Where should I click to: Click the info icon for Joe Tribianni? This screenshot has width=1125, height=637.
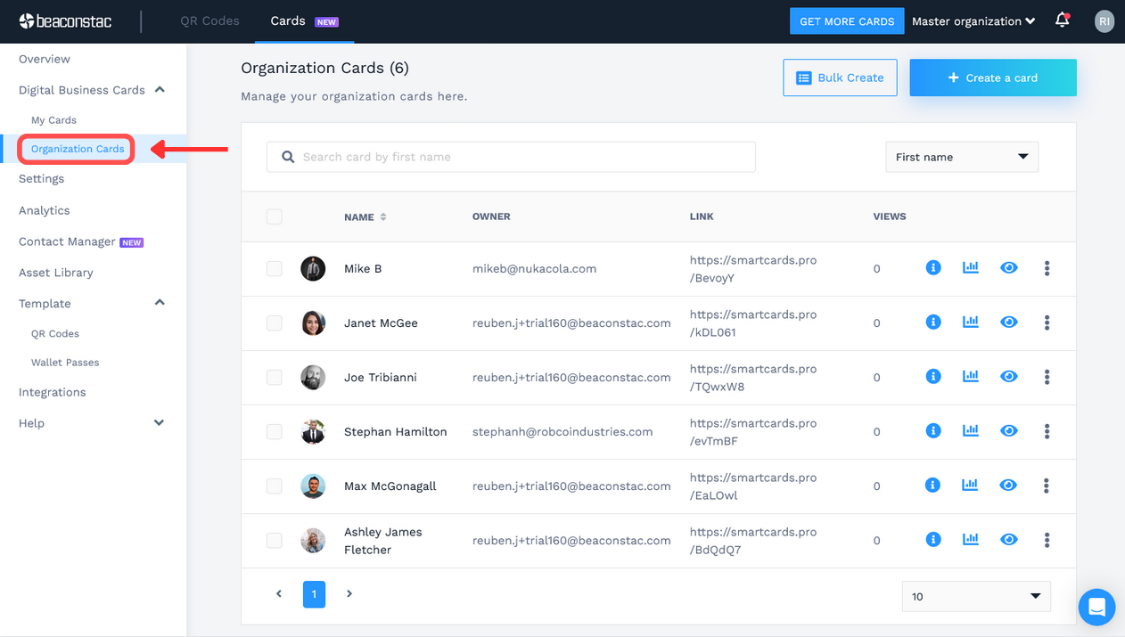tap(933, 377)
